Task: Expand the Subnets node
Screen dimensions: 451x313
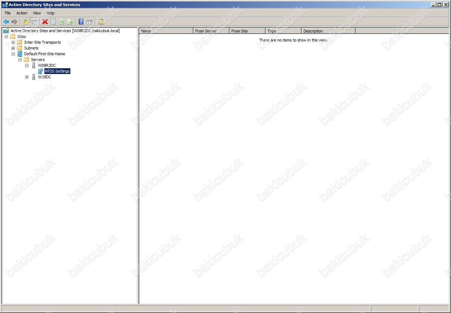Action: [x=13, y=48]
